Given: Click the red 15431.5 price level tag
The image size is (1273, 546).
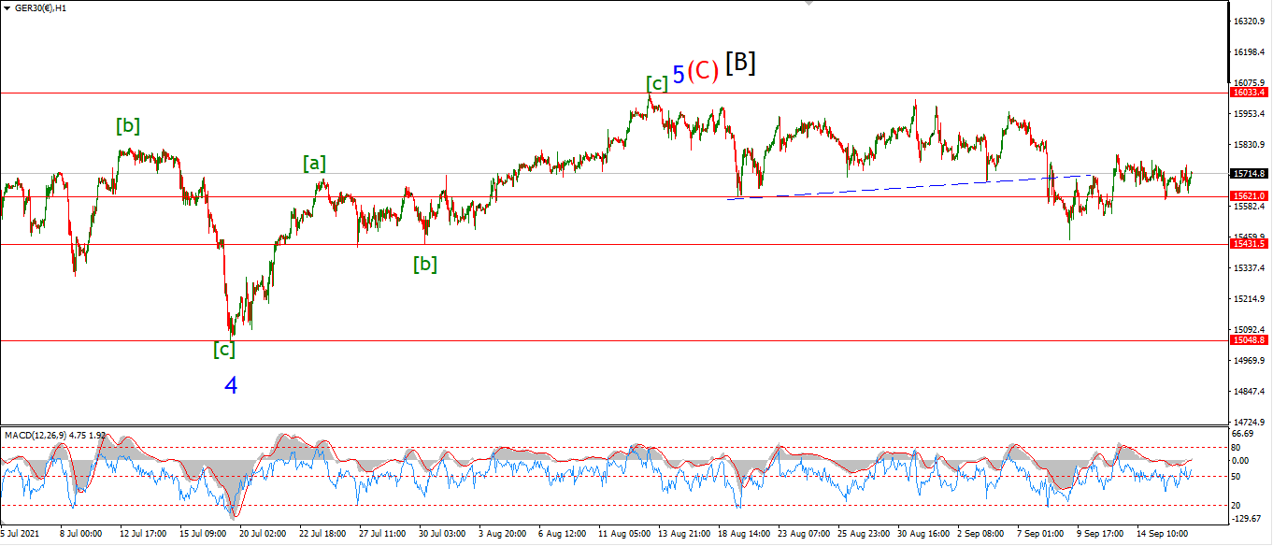Looking at the screenshot, I should pos(1250,243).
